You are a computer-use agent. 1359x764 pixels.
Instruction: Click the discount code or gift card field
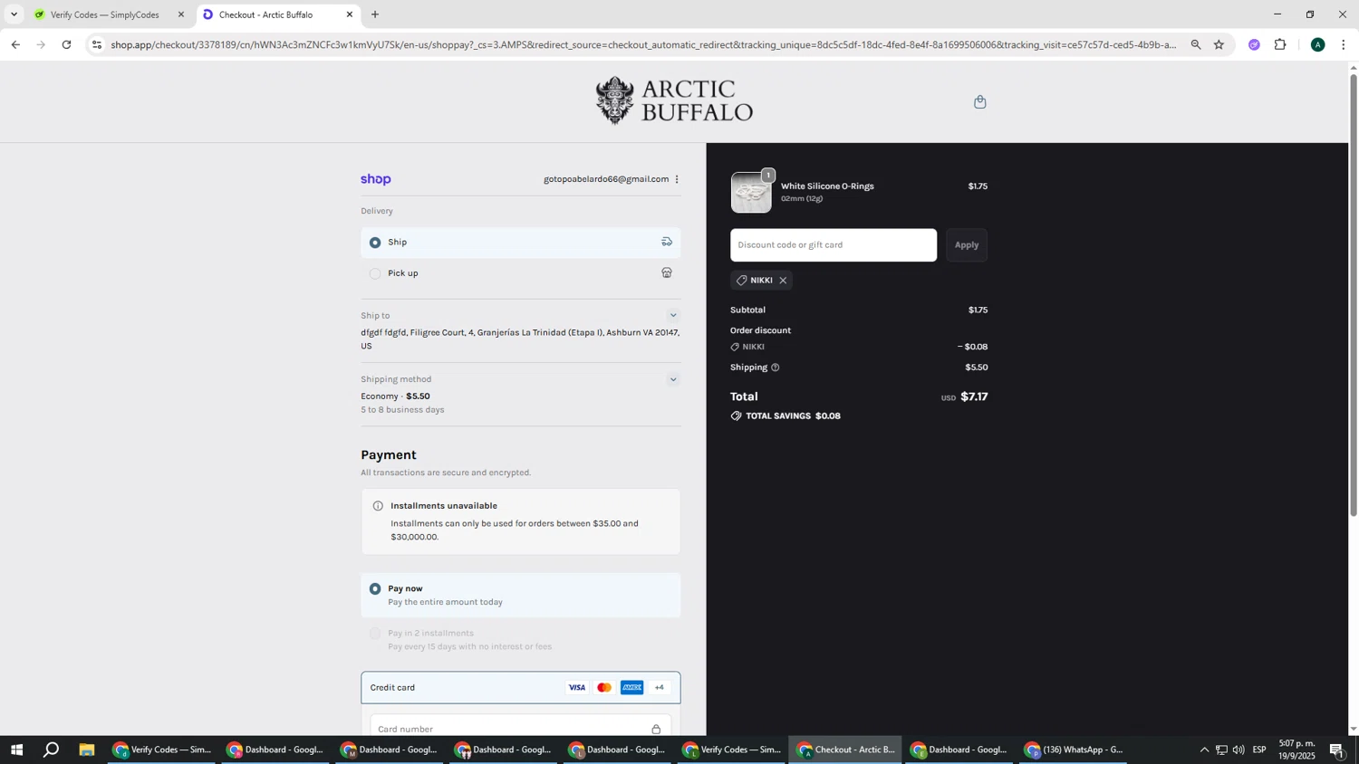[x=834, y=245]
